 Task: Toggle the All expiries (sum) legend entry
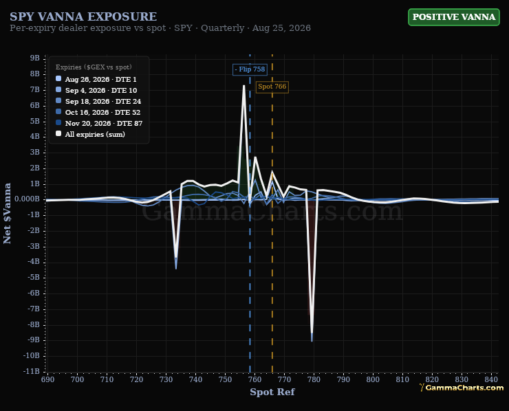coord(90,134)
